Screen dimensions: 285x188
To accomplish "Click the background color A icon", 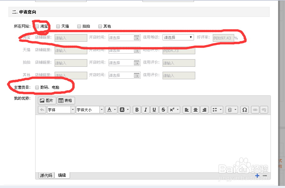I will (x=122, y=110).
